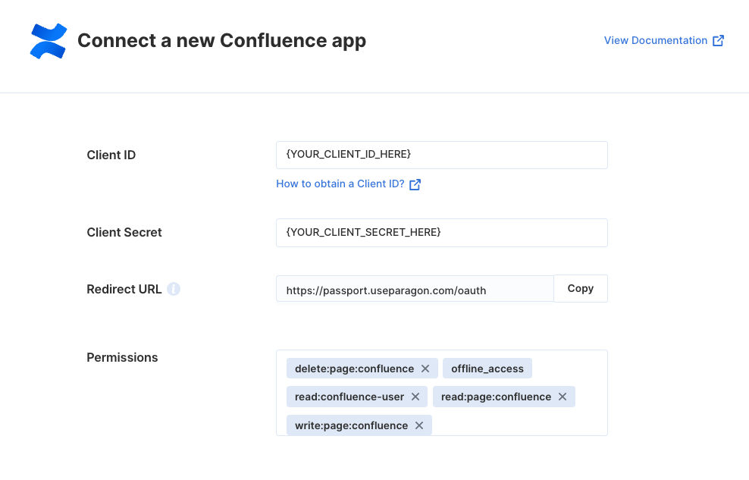Select the Redirect URL text field
The width and height of the screenshot is (749, 480).
click(x=415, y=288)
